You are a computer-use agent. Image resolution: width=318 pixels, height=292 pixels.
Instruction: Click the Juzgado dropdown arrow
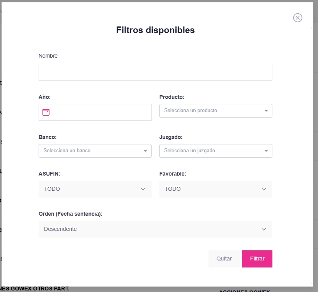[266, 151]
